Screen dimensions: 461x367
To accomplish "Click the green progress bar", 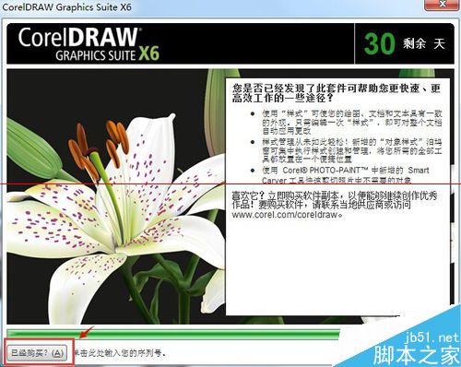I will click(173, 334).
